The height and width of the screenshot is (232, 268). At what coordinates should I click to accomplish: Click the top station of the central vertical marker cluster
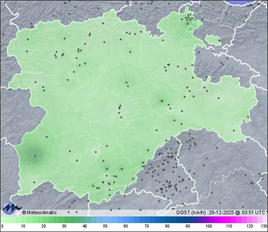point(120,106)
